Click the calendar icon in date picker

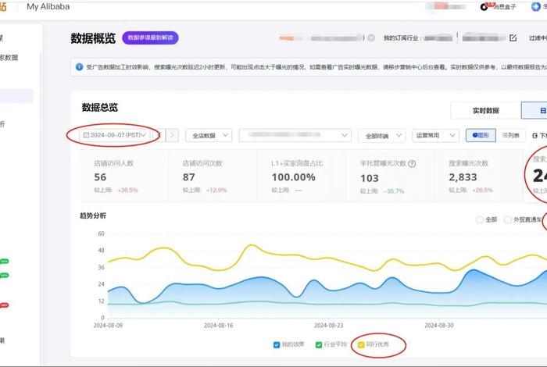[86, 135]
